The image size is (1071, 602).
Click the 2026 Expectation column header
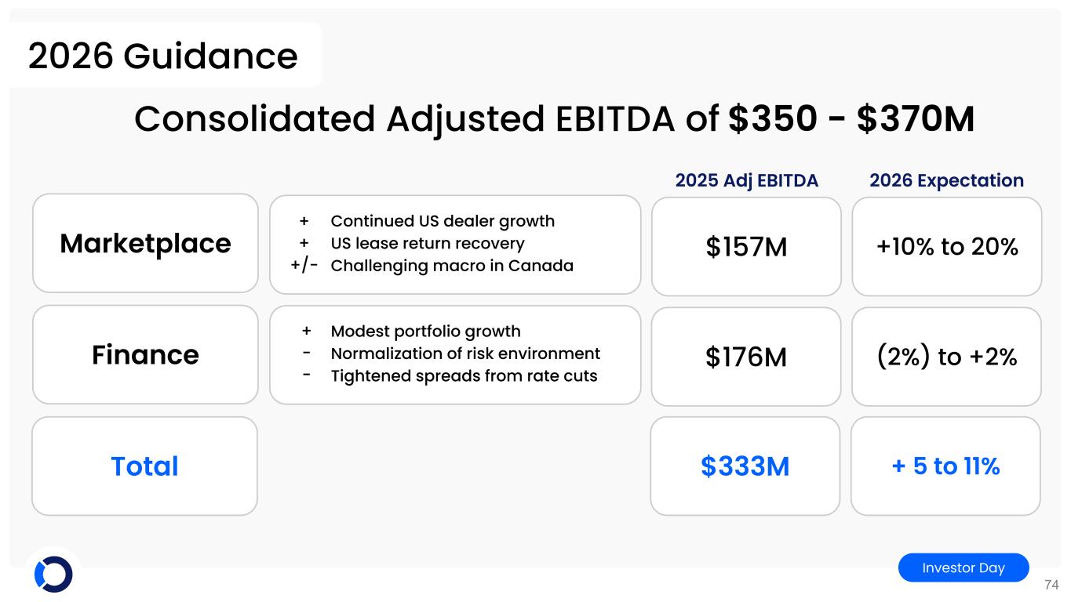[946, 180]
